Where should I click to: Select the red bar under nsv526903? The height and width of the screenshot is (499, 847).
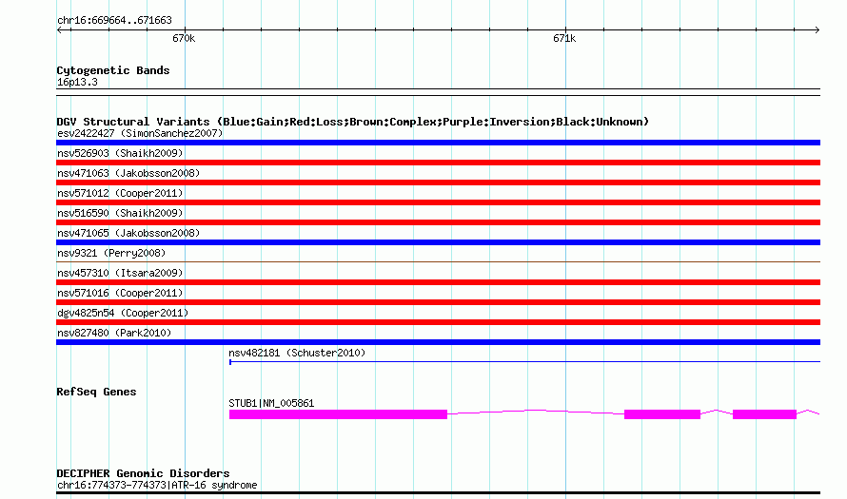click(x=438, y=163)
